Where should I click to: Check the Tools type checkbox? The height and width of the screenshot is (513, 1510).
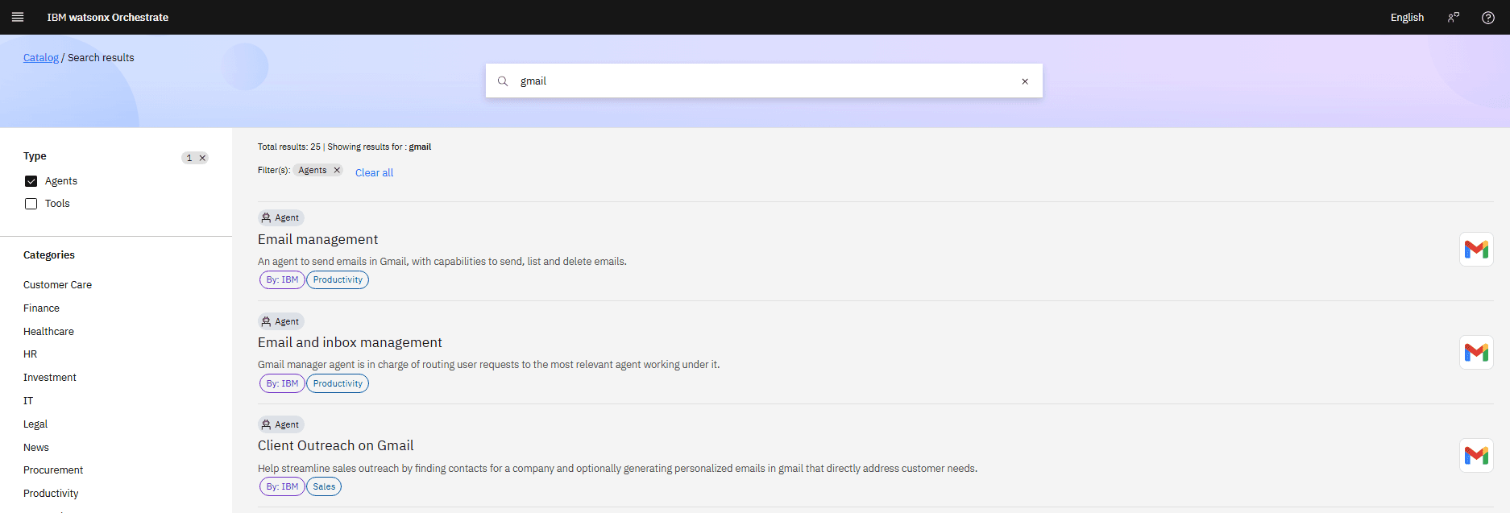(31, 204)
